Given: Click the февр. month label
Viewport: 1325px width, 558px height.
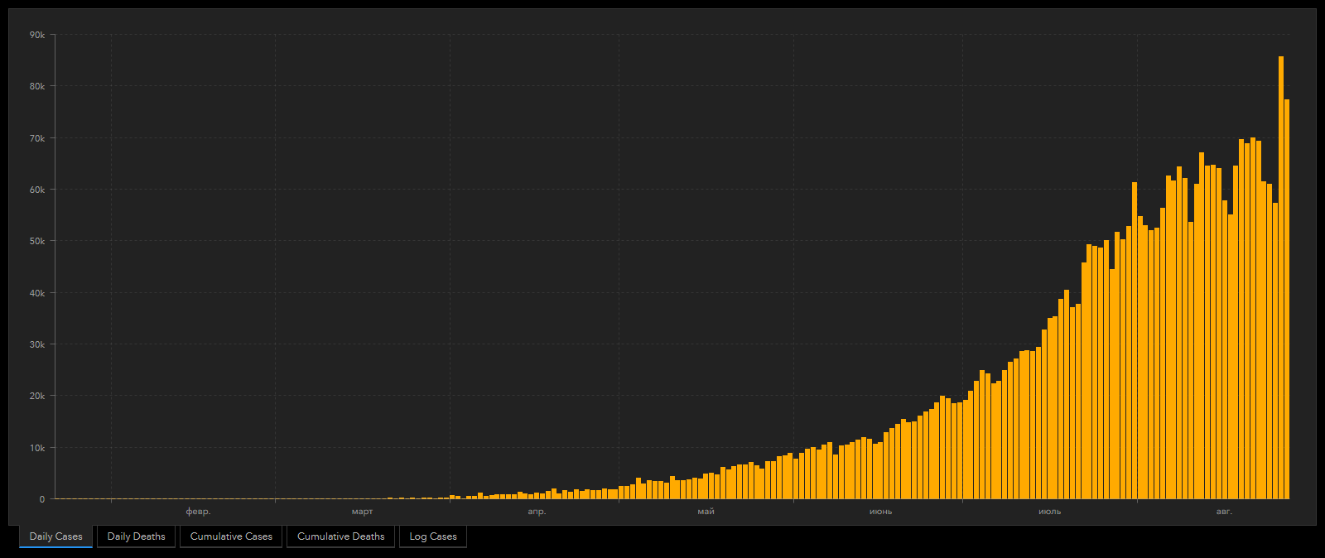Looking at the screenshot, I should pyautogui.click(x=198, y=512).
